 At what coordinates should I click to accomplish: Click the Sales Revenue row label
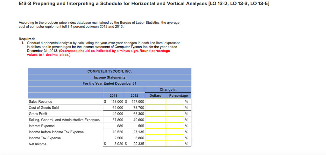40,102
